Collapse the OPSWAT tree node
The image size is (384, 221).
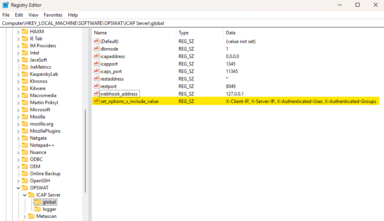tap(18, 188)
